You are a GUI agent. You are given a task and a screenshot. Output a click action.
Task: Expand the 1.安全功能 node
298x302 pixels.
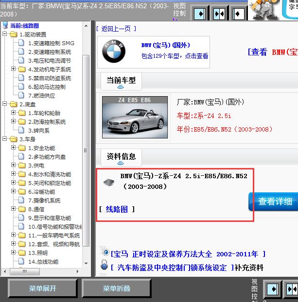point(13,148)
